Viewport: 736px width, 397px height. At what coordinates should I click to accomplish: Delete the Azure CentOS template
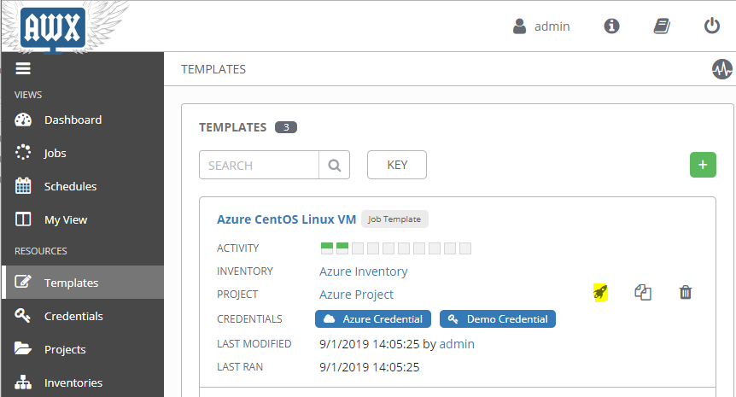[x=686, y=292]
